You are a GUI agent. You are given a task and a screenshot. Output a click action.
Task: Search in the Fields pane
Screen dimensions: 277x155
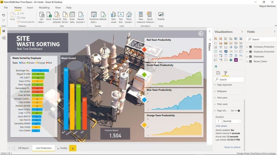[261, 39]
